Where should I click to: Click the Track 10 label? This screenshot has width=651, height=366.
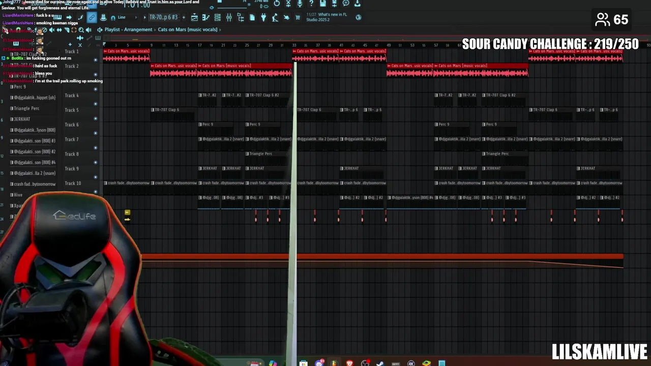point(73,183)
